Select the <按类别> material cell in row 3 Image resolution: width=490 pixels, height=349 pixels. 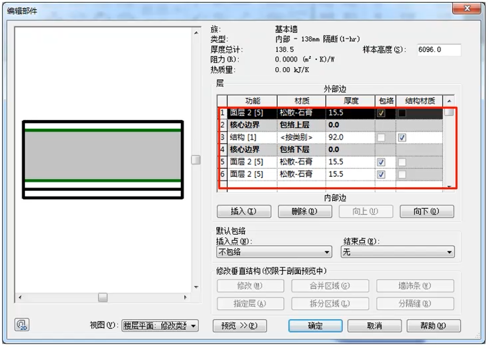tap(301, 138)
